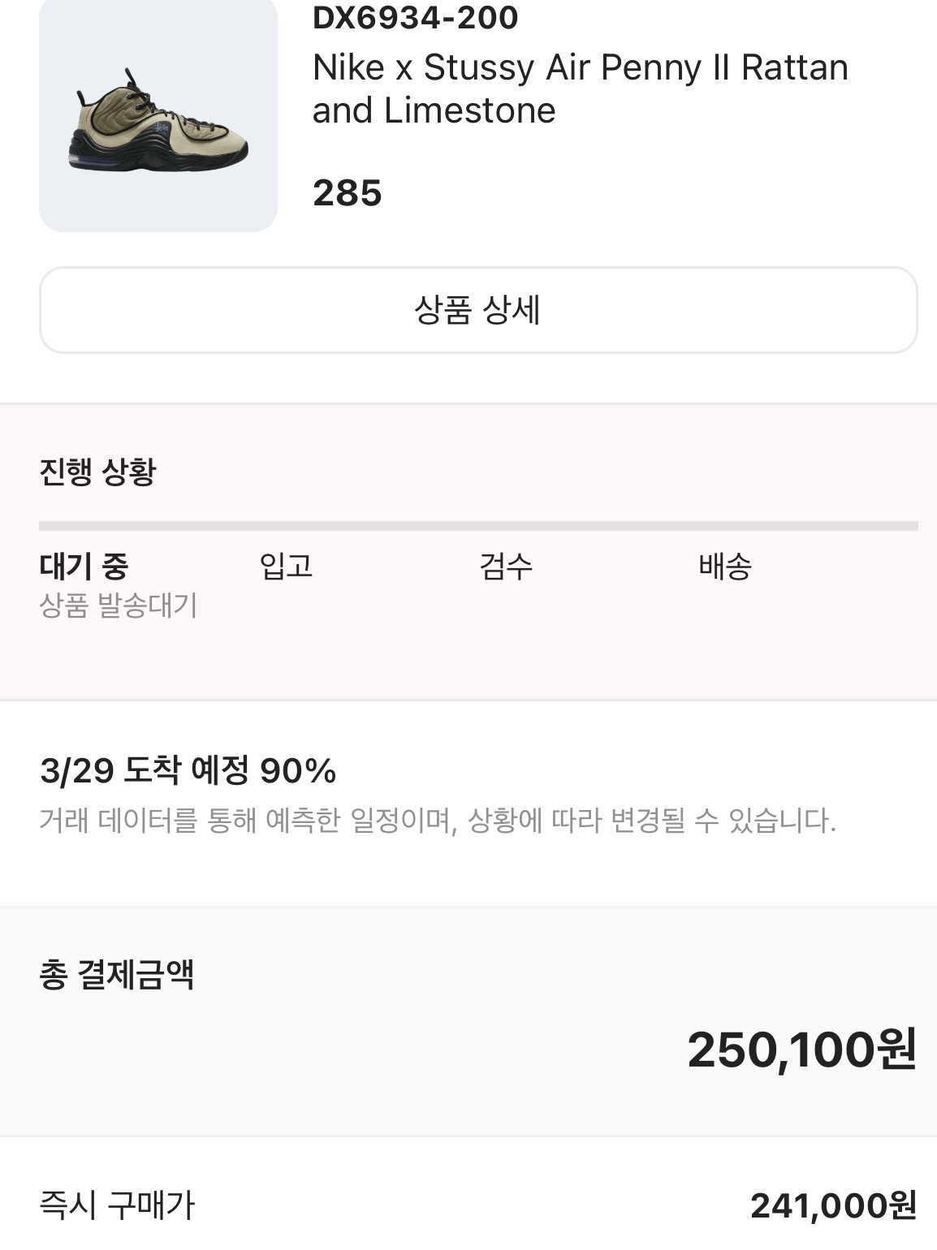Tap the Rattan and Limestone title line
937x1250 pixels.
coord(434,110)
